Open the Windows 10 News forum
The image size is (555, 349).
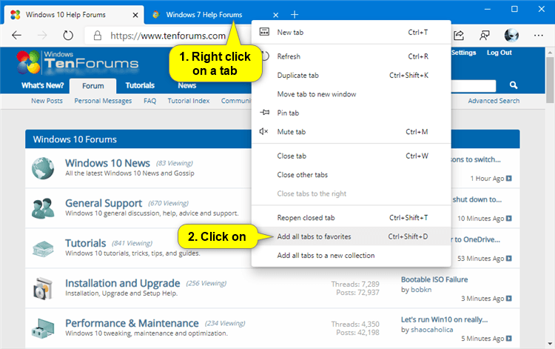click(107, 163)
